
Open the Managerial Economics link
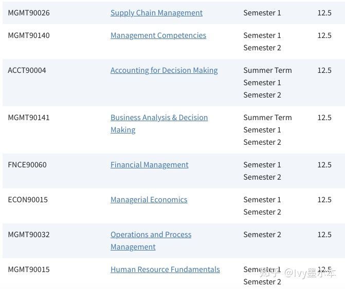tap(149, 200)
